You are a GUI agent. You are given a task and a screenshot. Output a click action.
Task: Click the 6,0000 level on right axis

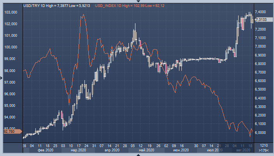tap(261, 132)
